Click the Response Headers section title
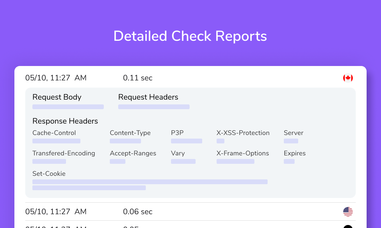 (65, 121)
